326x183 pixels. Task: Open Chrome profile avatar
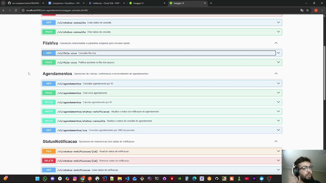[316, 10]
